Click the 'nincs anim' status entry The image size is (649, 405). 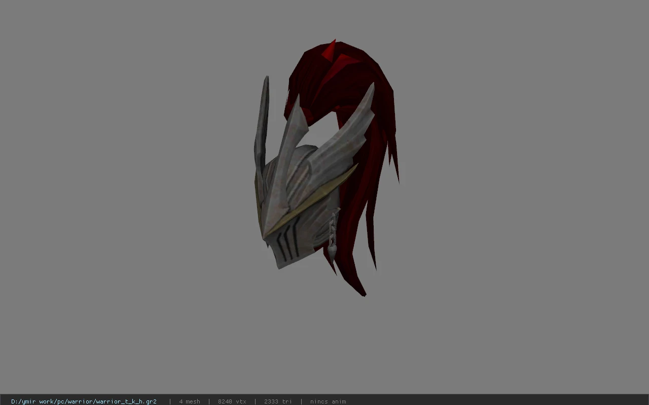(x=328, y=401)
